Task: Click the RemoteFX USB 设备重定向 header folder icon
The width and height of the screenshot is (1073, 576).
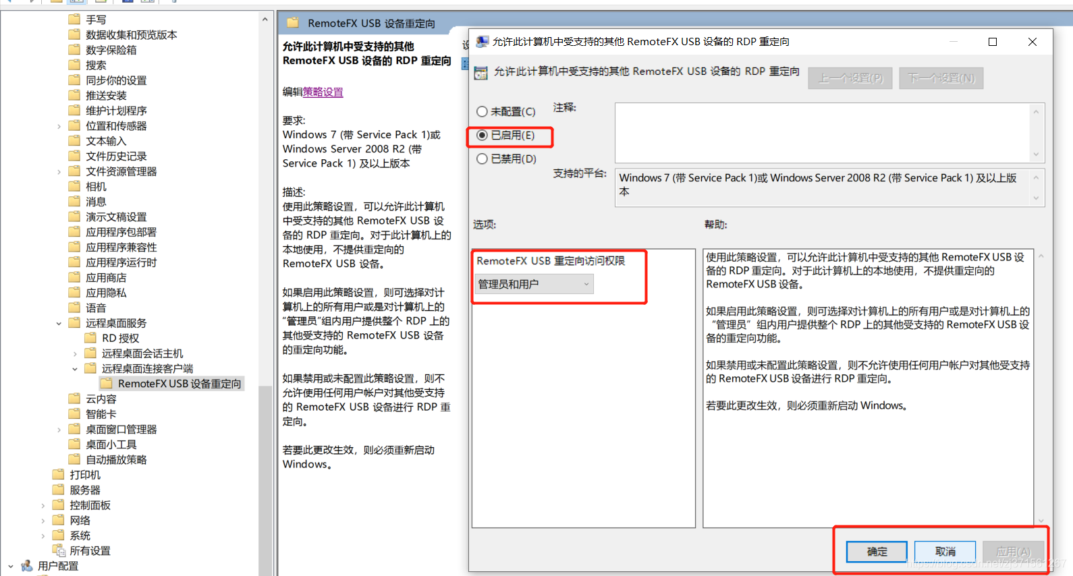Action: click(293, 22)
